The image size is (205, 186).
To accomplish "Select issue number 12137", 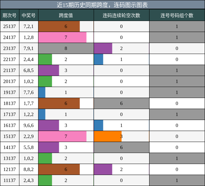I will point(10,169).
